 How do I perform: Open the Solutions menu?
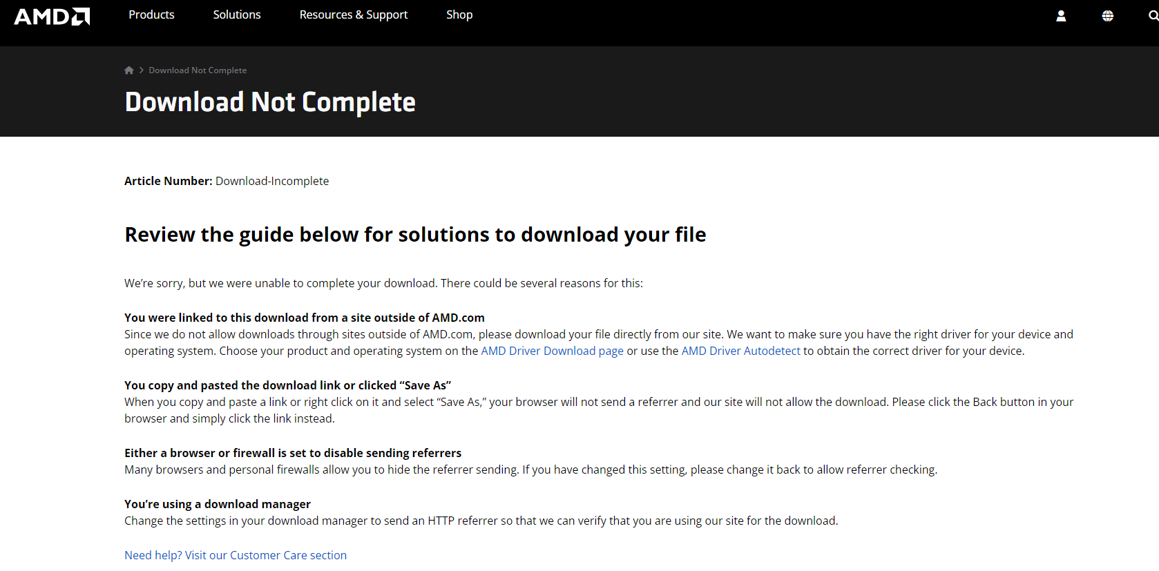point(237,14)
